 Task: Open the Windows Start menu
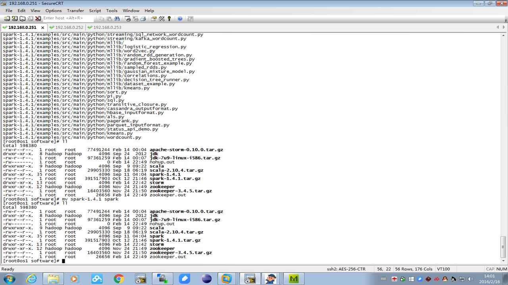[x=9, y=279]
